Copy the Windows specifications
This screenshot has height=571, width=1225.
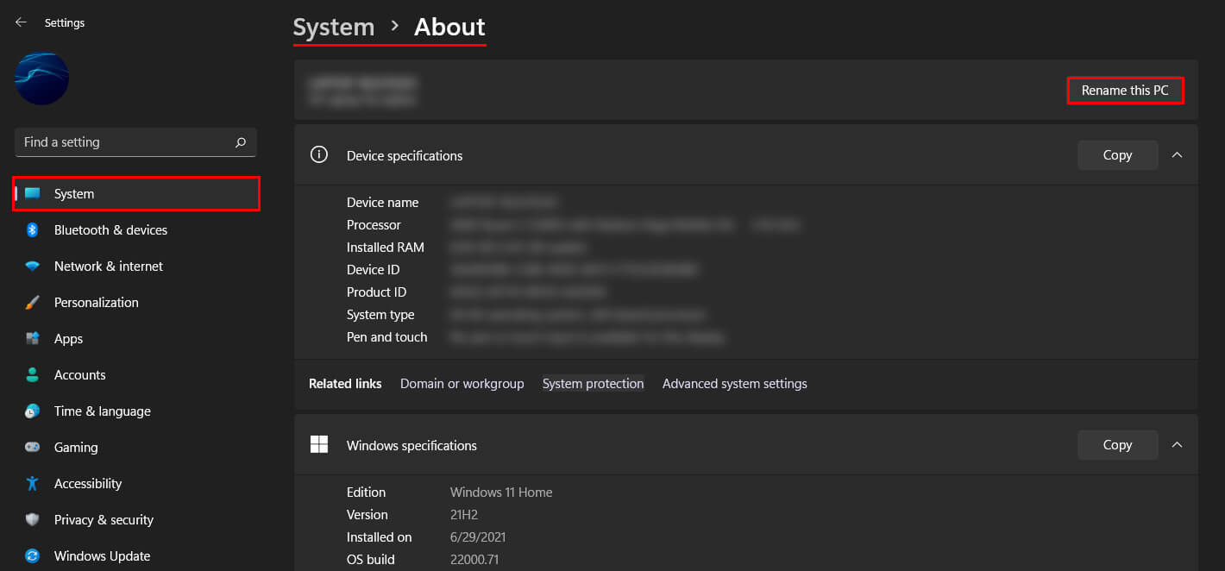1117,445
